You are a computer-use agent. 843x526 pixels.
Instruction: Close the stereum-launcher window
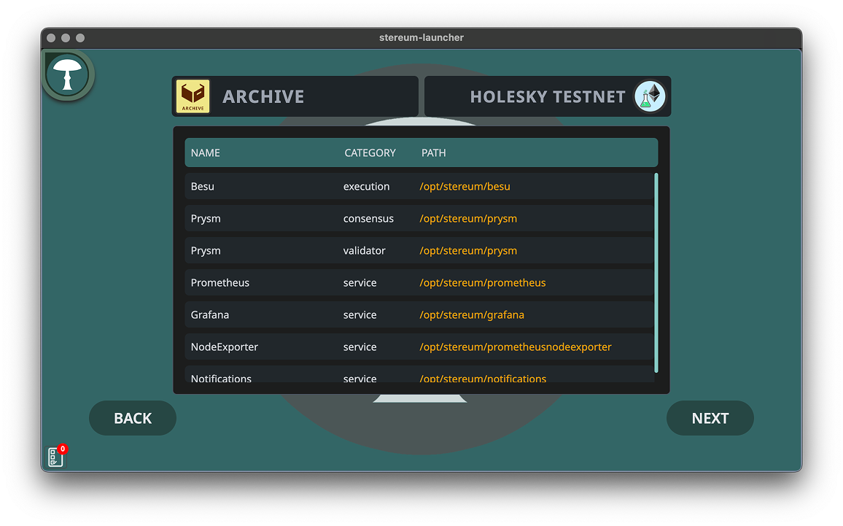click(x=51, y=38)
